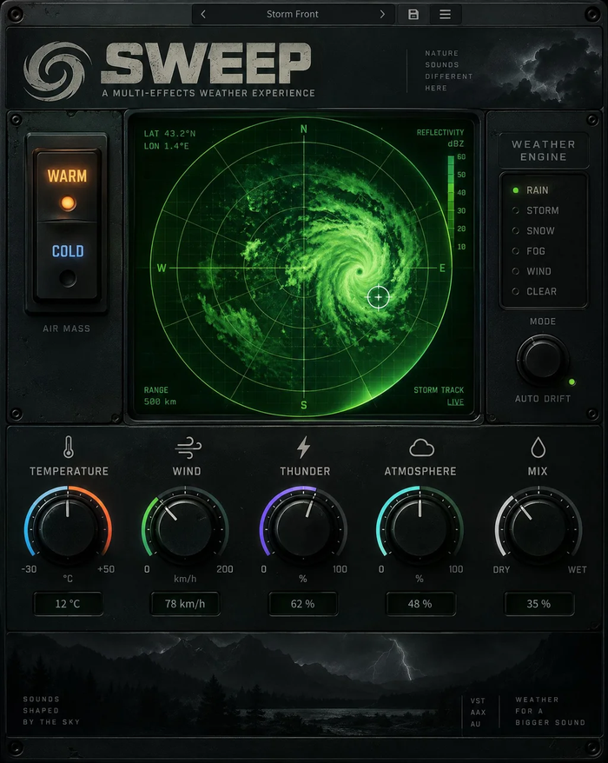This screenshot has width=608, height=763.
Task: Click the SWEEP swirl logo
Action: click(x=57, y=70)
